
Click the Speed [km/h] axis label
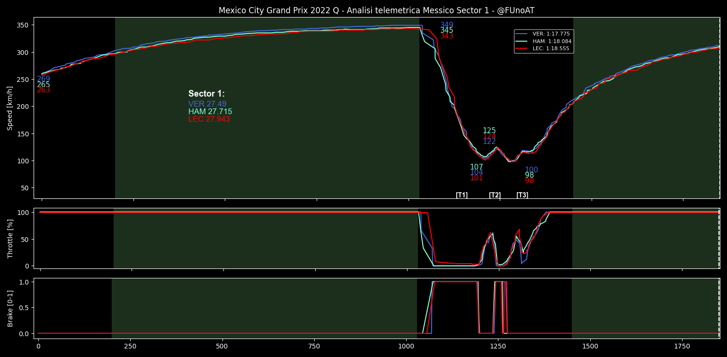pyautogui.click(x=10, y=108)
